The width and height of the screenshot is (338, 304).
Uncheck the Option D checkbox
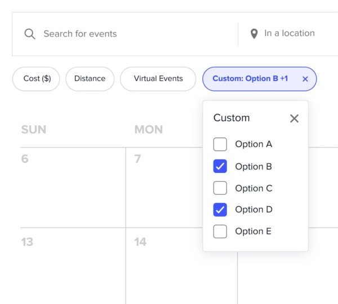click(x=220, y=209)
